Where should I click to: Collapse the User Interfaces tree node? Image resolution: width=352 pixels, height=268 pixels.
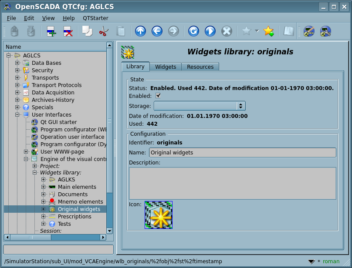(17, 115)
